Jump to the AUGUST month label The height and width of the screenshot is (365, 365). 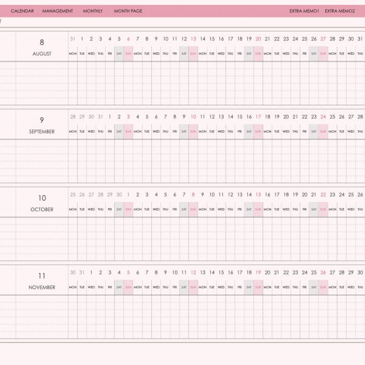42,54
